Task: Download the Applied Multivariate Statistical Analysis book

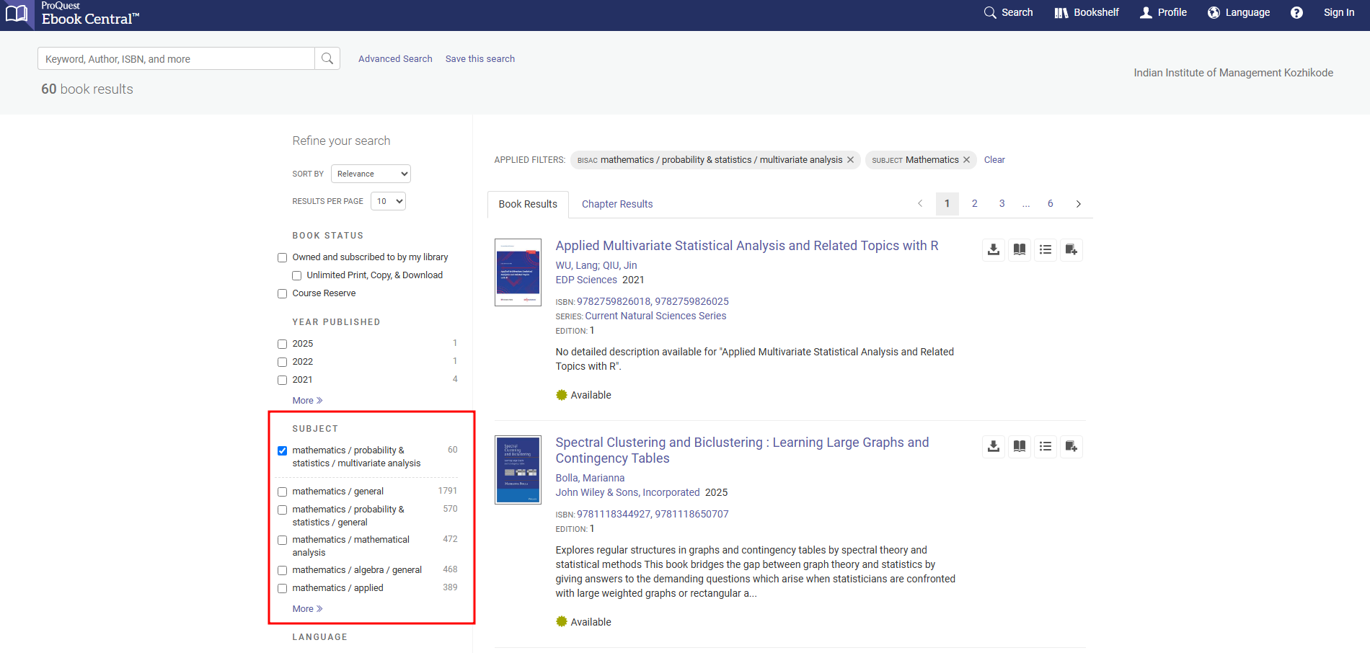Action: click(993, 249)
